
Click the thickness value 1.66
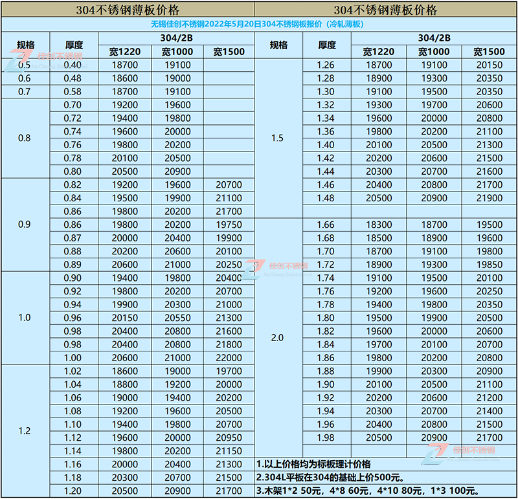[326, 225]
